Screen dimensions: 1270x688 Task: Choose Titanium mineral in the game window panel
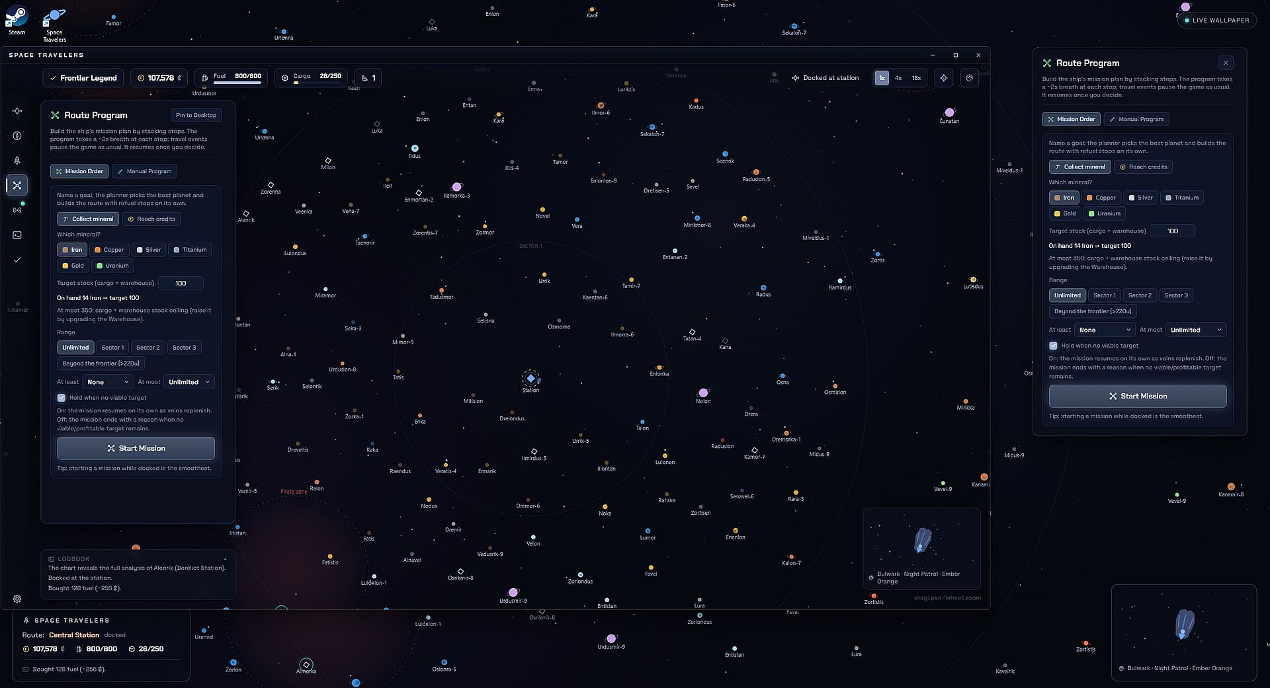[190, 250]
